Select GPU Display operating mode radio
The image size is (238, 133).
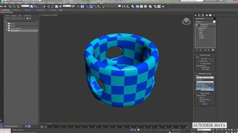click(201, 69)
